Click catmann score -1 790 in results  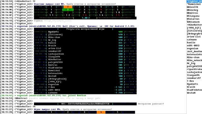[x=119, y=93]
